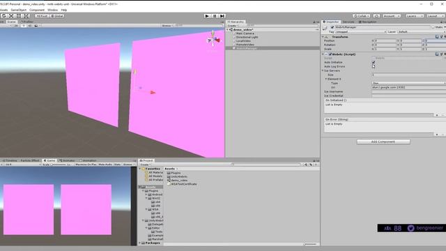Click the Pause button in toolbar
Image resolution: width=446 pixels, height=251 pixels.
215,16
